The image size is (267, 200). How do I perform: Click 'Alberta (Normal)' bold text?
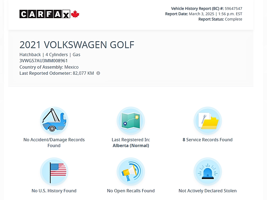click(x=131, y=146)
